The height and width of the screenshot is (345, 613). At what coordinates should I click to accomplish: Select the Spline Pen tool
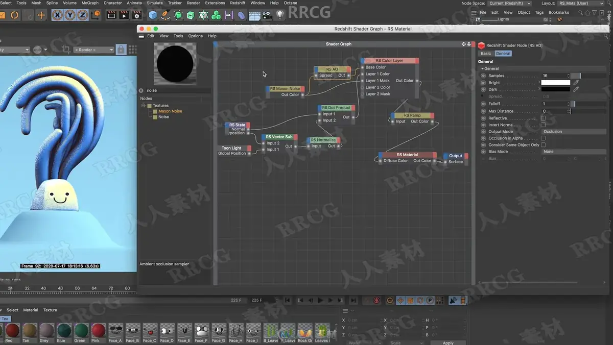(166, 15)
